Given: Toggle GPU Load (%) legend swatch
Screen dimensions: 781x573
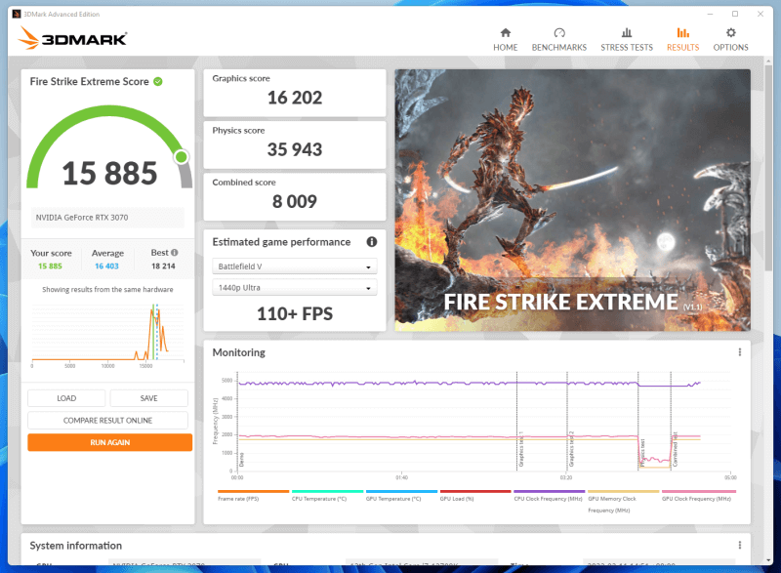Looking at the screenshot, I should (475, 491).
